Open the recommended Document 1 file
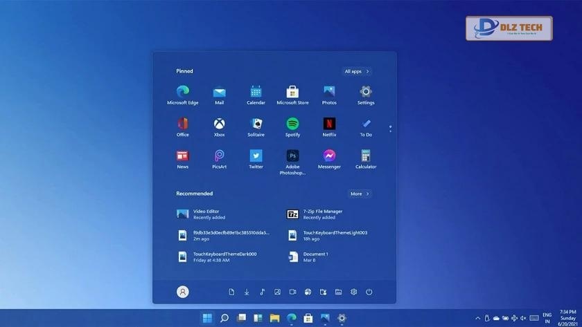The width and height of the screenshot is (582, 327). click(315, 256)
